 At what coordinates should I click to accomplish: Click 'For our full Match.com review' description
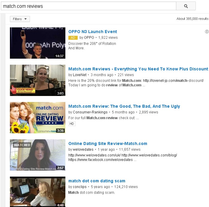[x=103, y=118]
